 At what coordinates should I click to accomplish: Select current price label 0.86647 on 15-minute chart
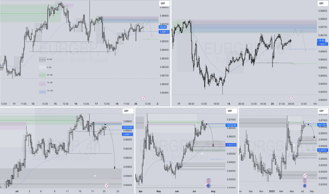pos(323,44)
